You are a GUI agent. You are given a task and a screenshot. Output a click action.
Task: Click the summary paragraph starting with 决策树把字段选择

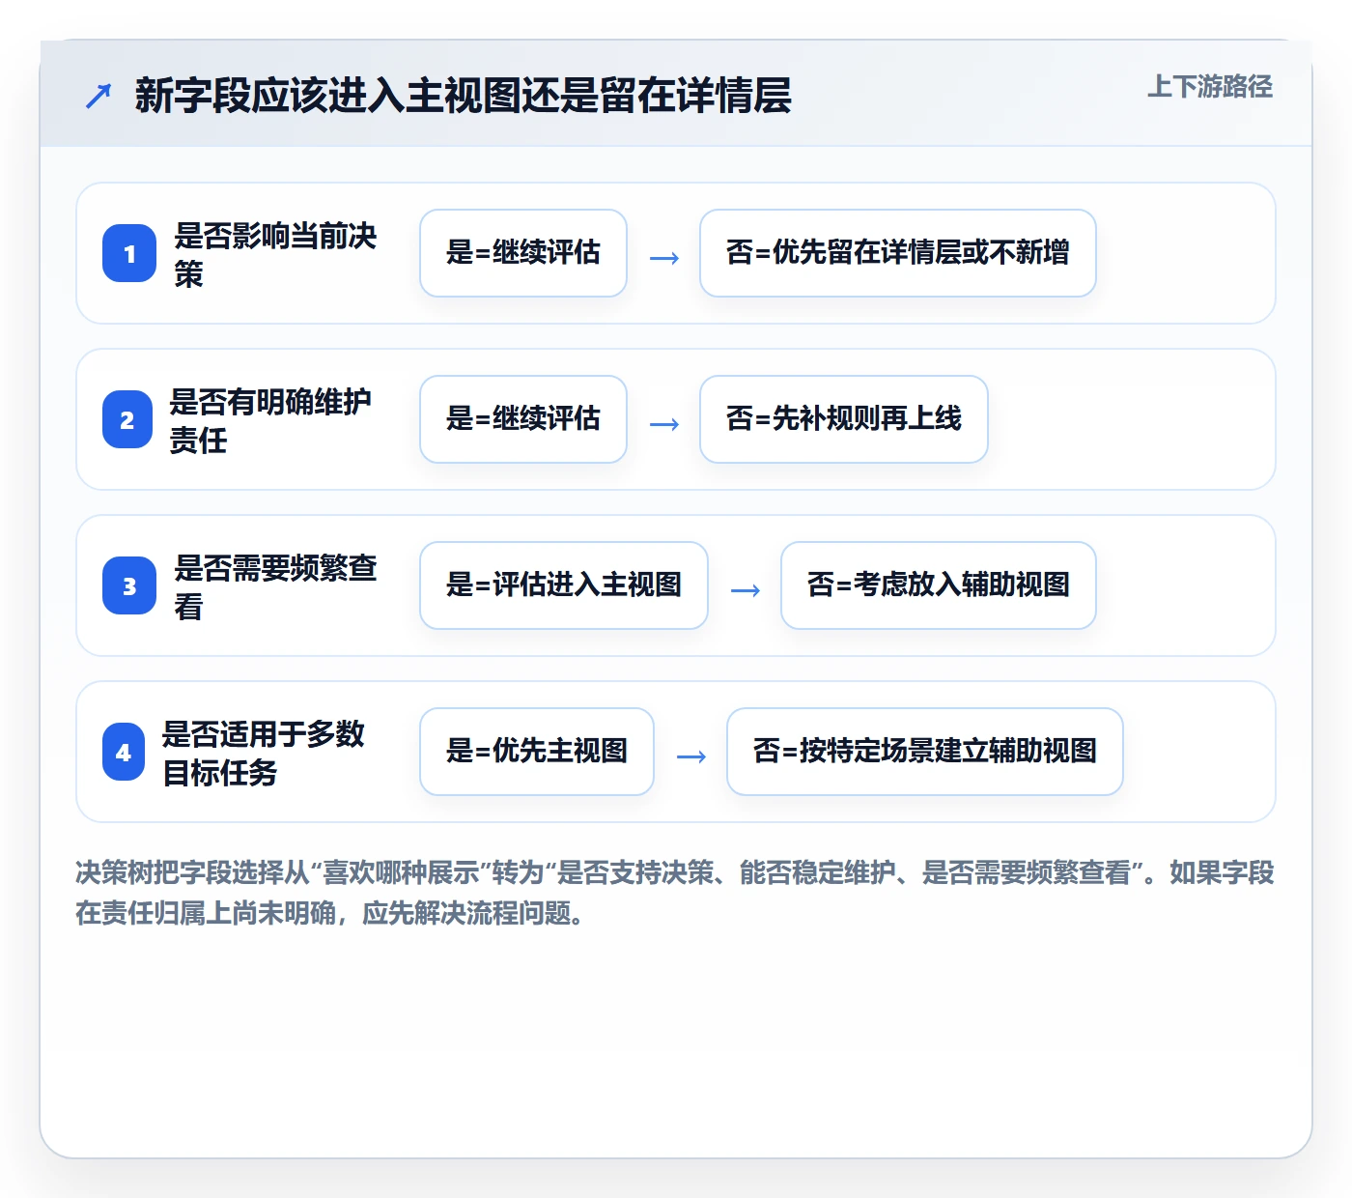(x=675, y=893)
